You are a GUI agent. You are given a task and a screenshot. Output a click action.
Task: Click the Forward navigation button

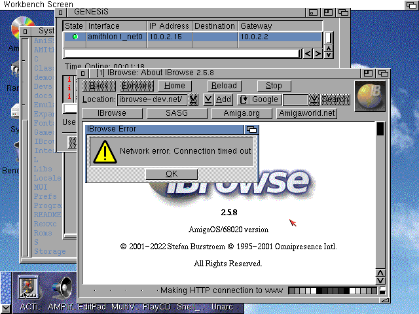(137, 86)
